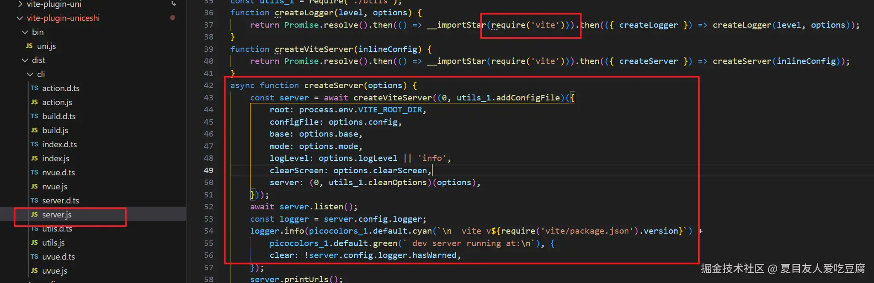Click JS icon of action.js
The height and width of the screenshot is (283, 874).
pos(35,102)
